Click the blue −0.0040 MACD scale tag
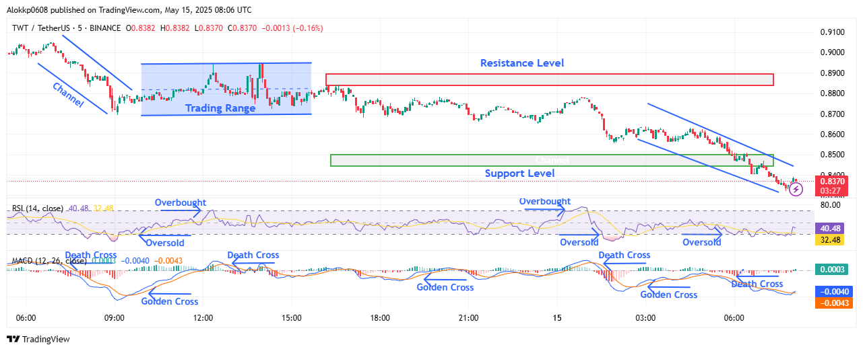The image size is (863, 351). 835,292
